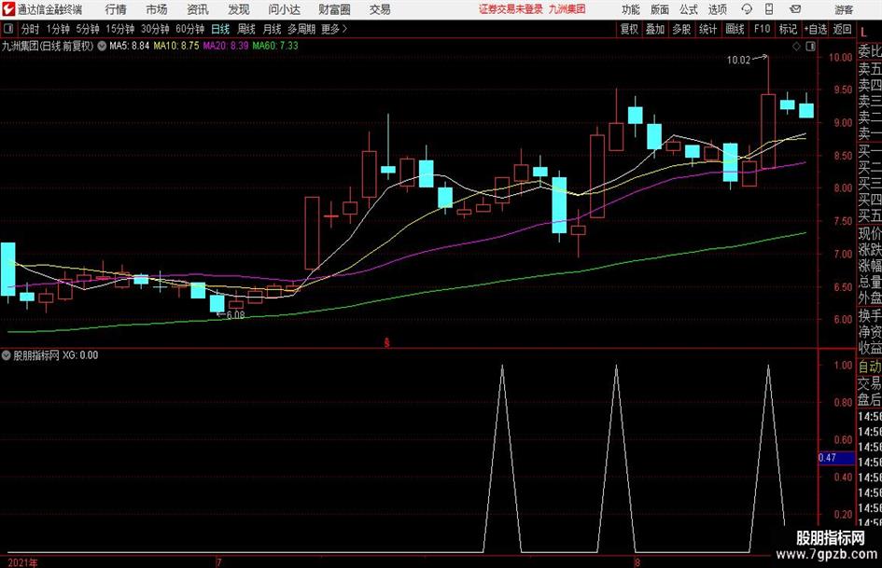Click the 0.47 blue axis value box
Image resolution: width=882 pixels, height=568 pixels.
point(836,458)
